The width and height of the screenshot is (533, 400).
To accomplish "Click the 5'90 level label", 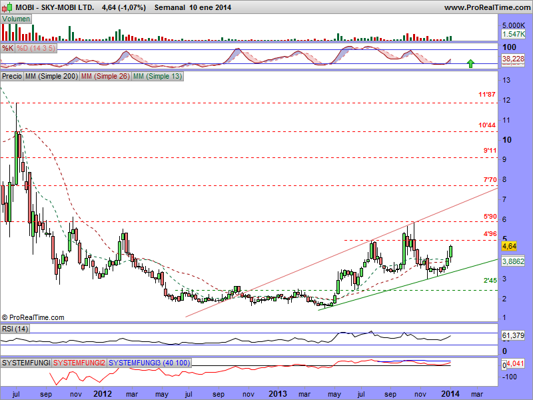I will [x=490, y=216].
